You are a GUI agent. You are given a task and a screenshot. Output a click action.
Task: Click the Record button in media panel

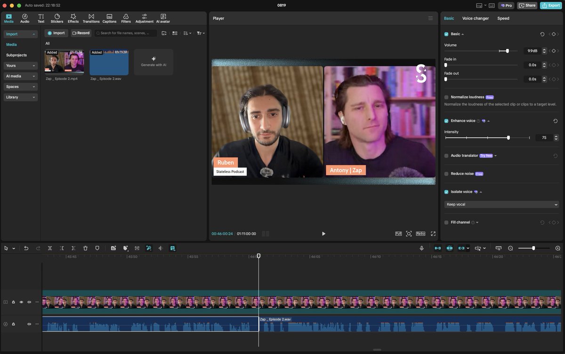[x=81, y=33]
